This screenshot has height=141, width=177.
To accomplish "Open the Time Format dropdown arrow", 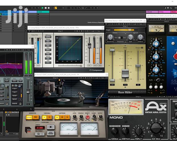I will click(43, 134).
